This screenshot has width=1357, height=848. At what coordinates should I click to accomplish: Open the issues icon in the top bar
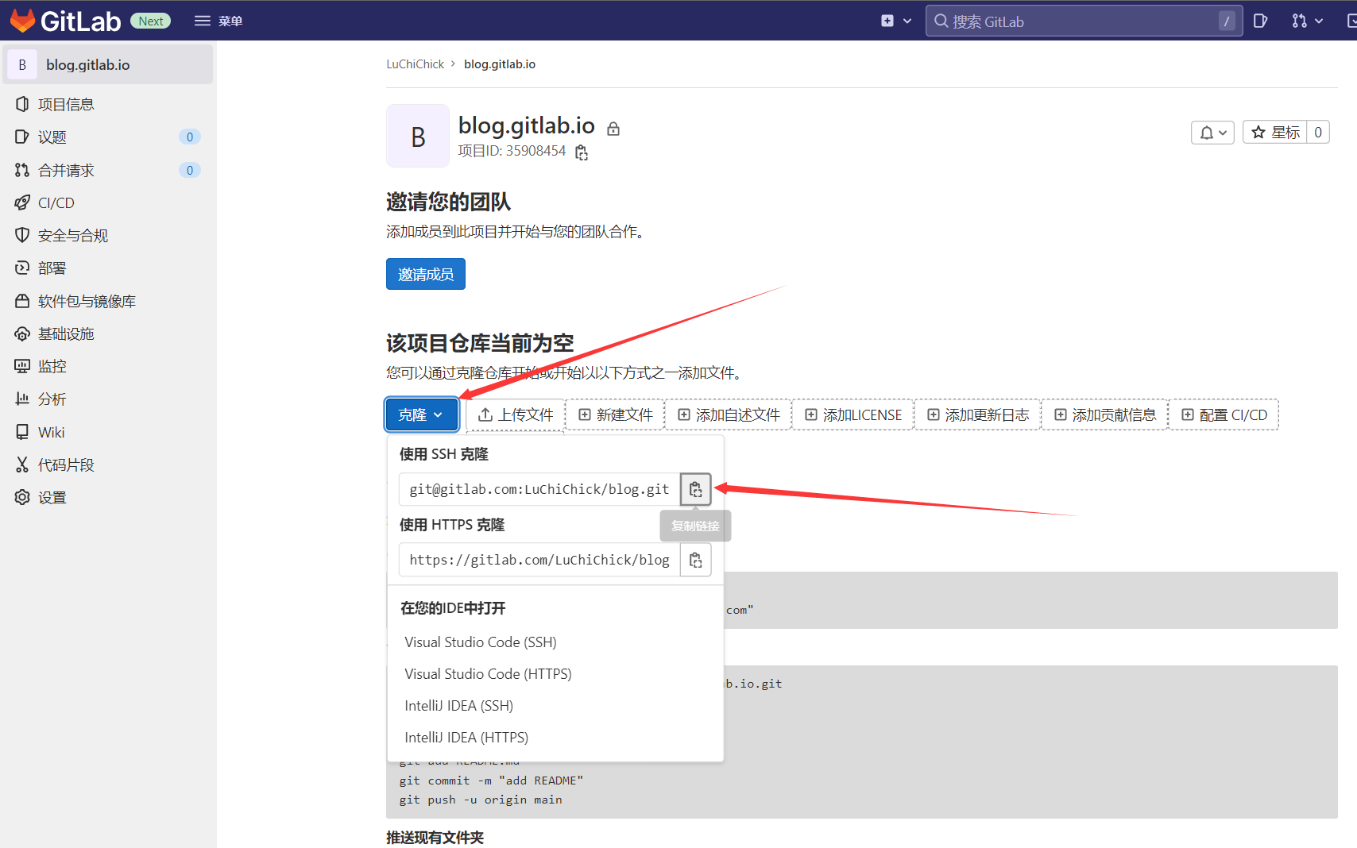1260,21
